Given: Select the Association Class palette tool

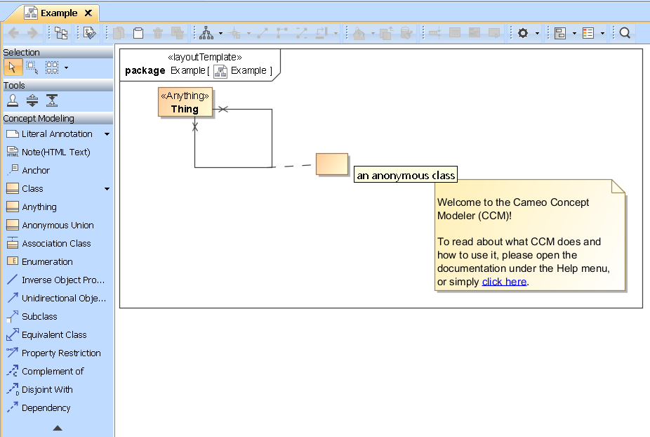Looking at the screenshot, I should [56, 244].
